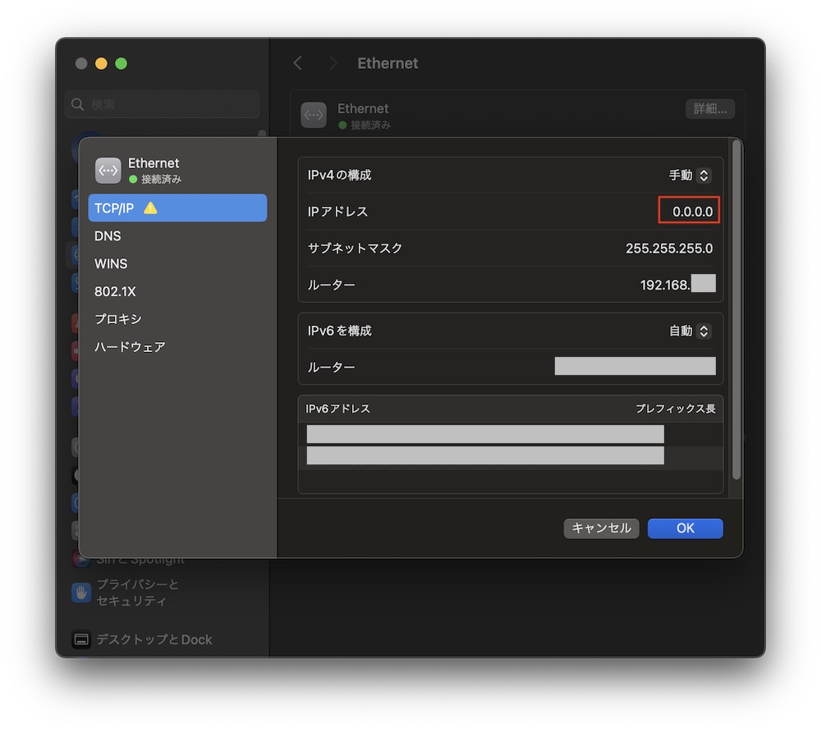Click the IP address field showing 0.0.0.0
Screen dimensions: 821x731
pyautogui.click(x=690, y=211)
